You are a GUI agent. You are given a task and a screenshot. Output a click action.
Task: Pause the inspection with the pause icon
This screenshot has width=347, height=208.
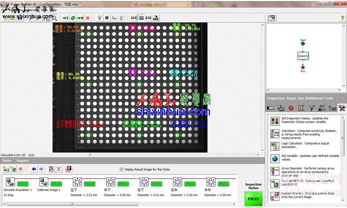coord(107,18)
